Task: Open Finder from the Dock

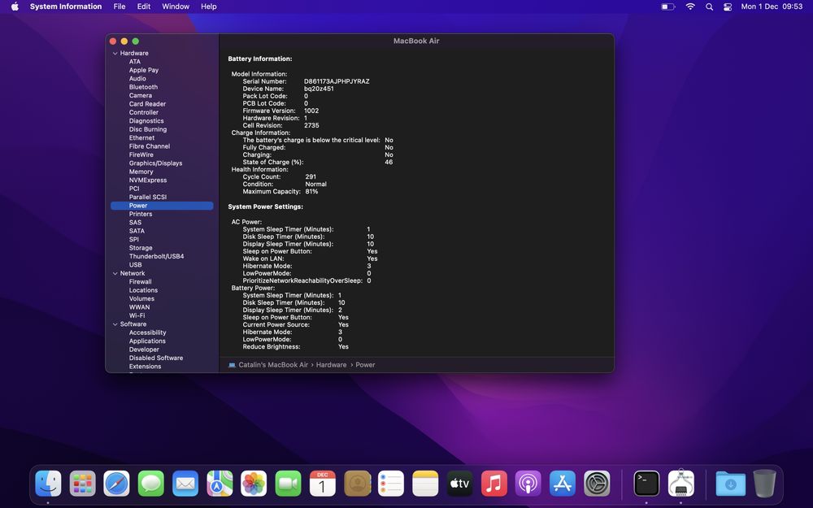Action: pos(48,483)
